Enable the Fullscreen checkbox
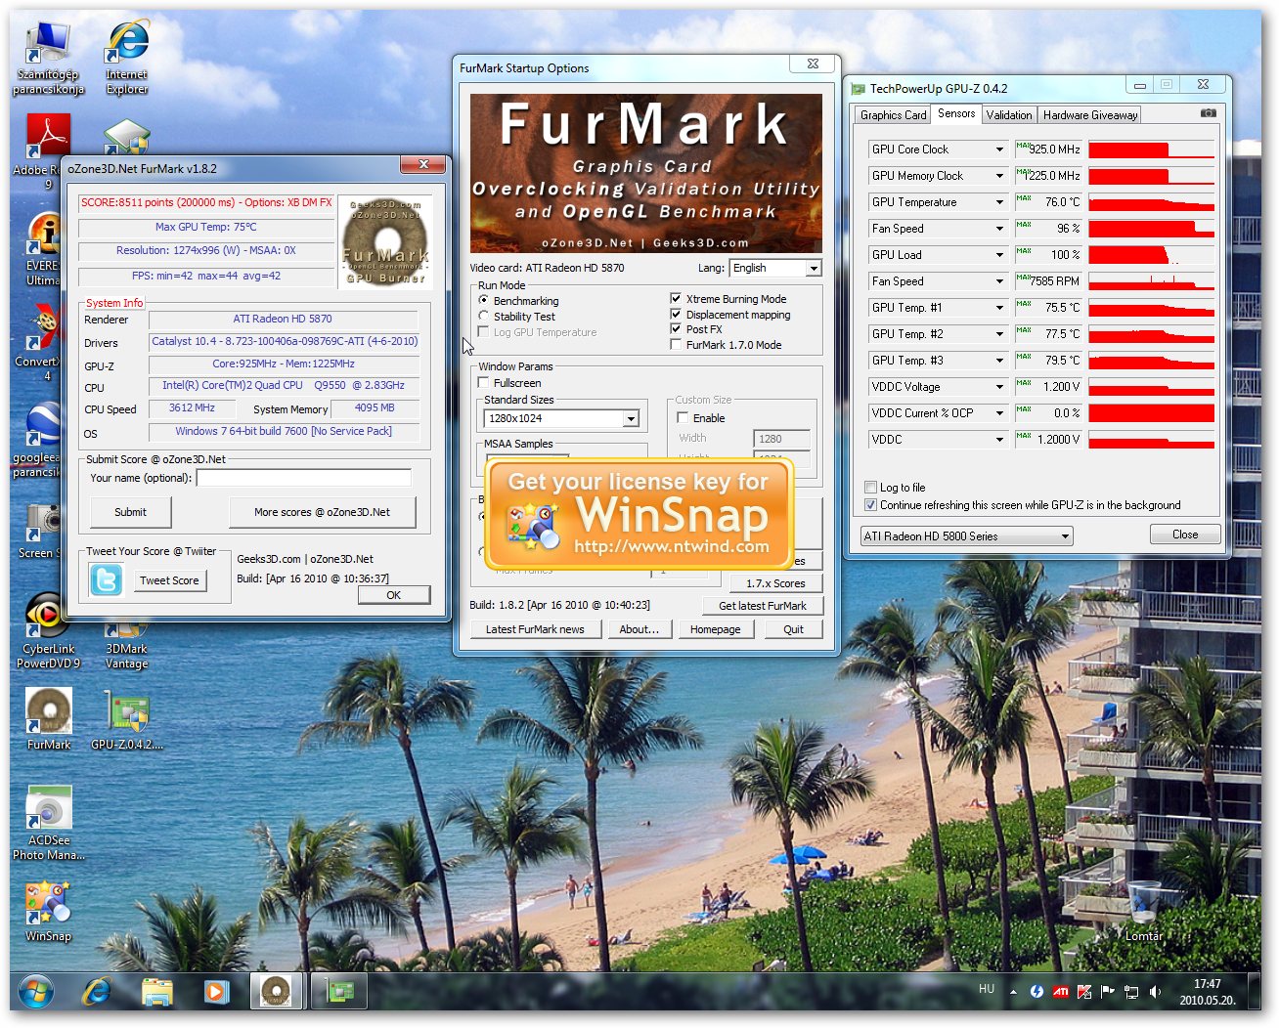Screen dimensions: 1279x1028 pos(483,382)
